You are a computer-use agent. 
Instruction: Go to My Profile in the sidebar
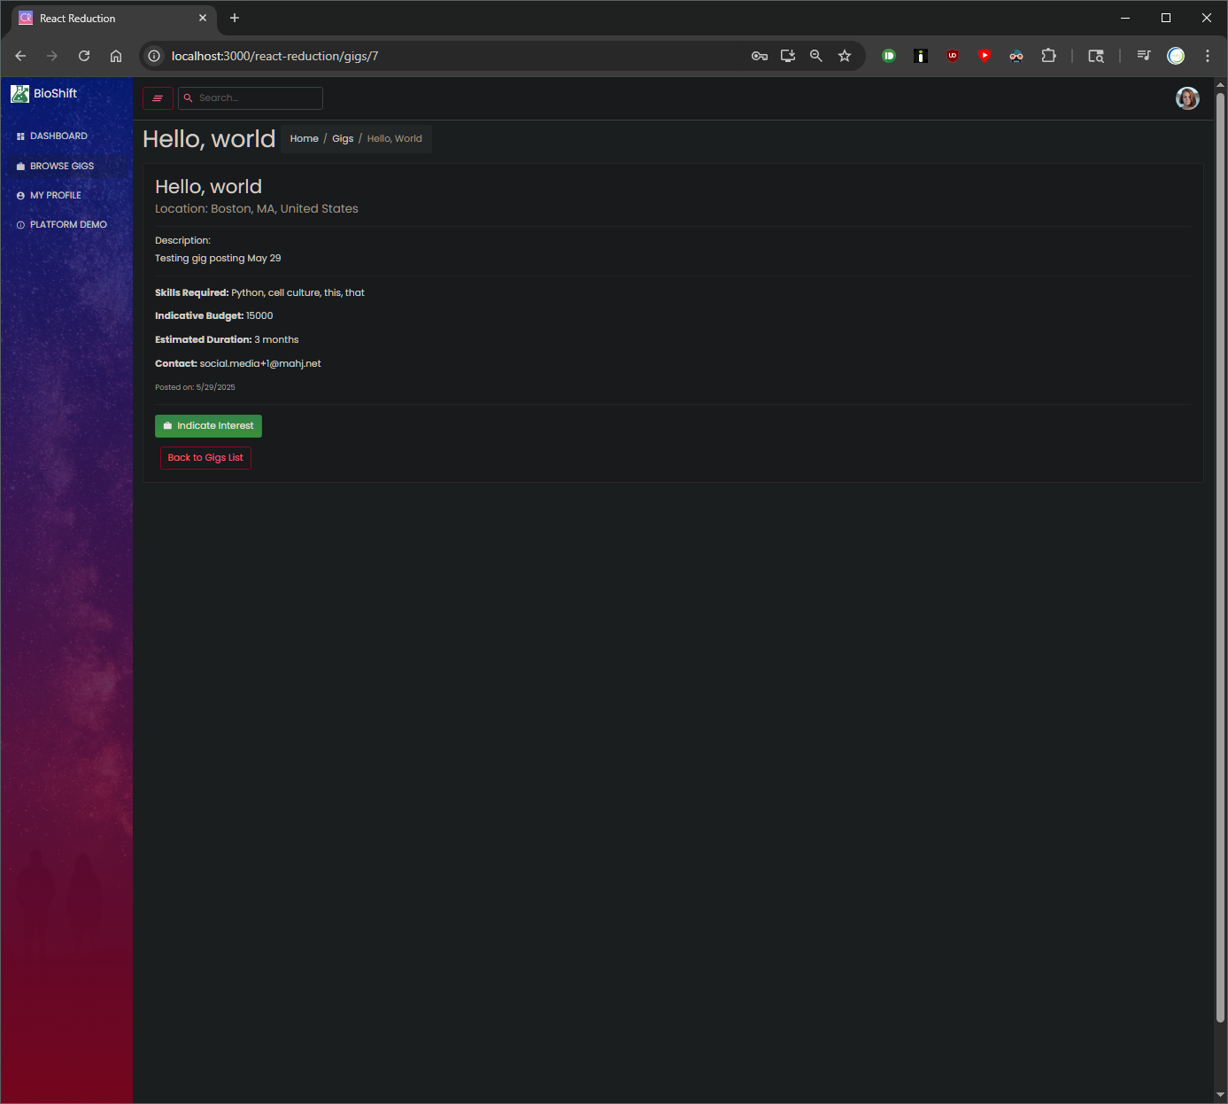[x=55, y=196]
